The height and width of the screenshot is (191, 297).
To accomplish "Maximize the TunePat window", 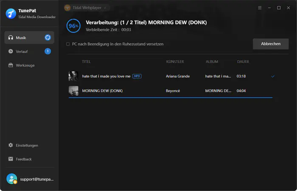I will [x=279, y=8].
